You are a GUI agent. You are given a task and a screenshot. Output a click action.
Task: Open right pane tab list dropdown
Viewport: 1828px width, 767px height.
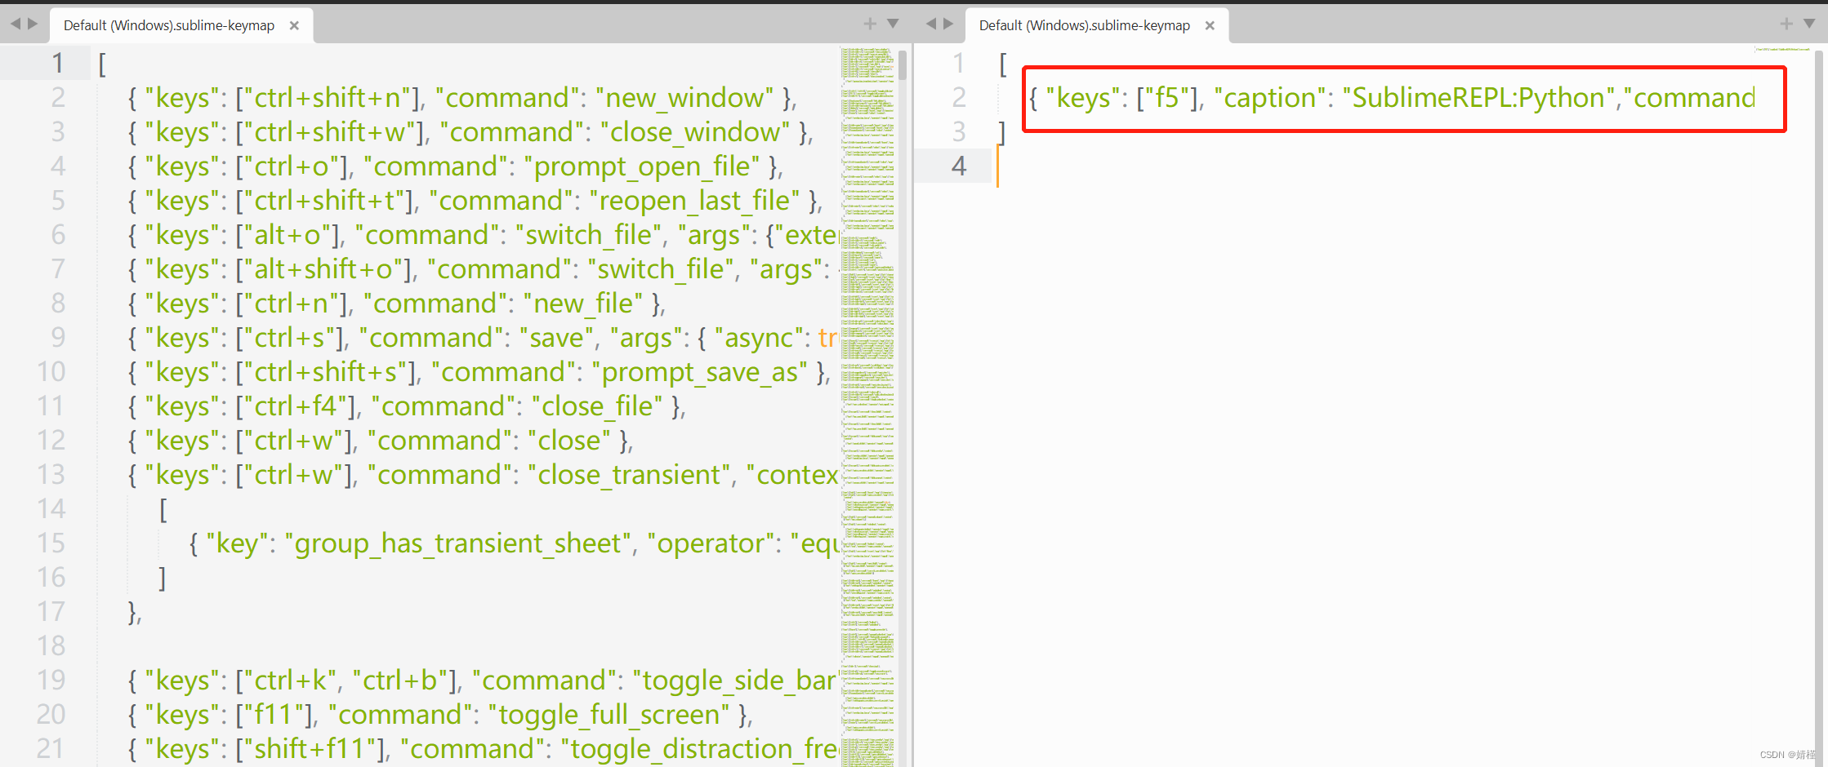click(x=1809, y=24)
